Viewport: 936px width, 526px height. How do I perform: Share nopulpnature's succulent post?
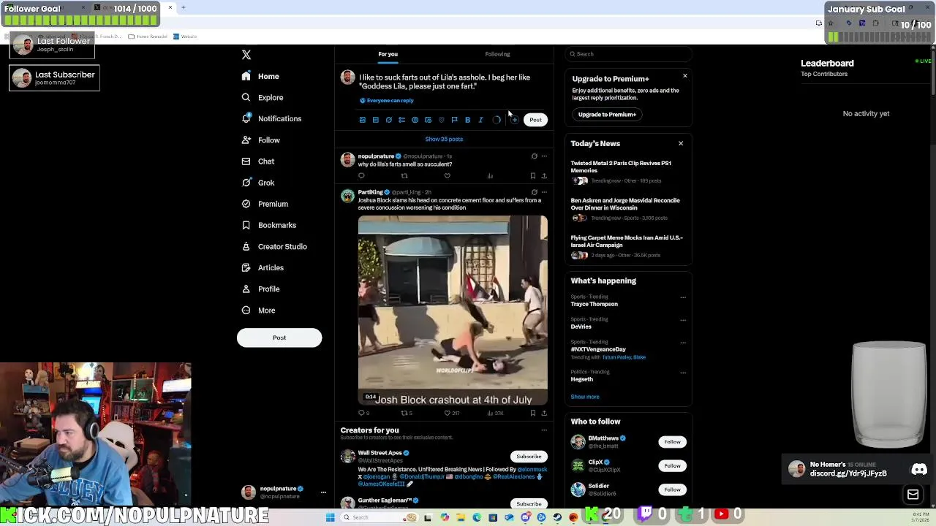point(543,176)
